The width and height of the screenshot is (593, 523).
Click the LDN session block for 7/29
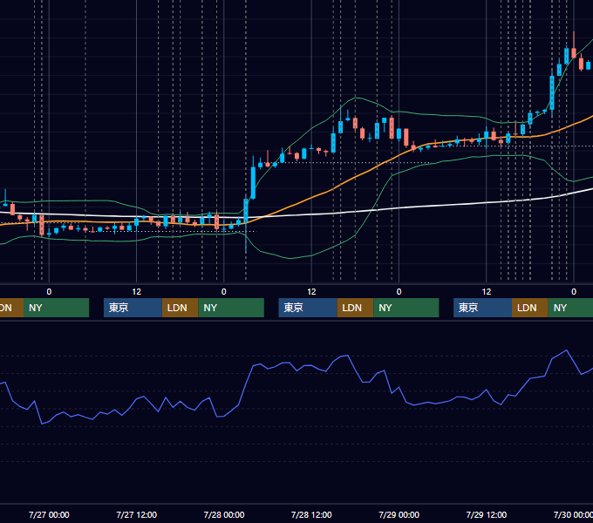530,308
